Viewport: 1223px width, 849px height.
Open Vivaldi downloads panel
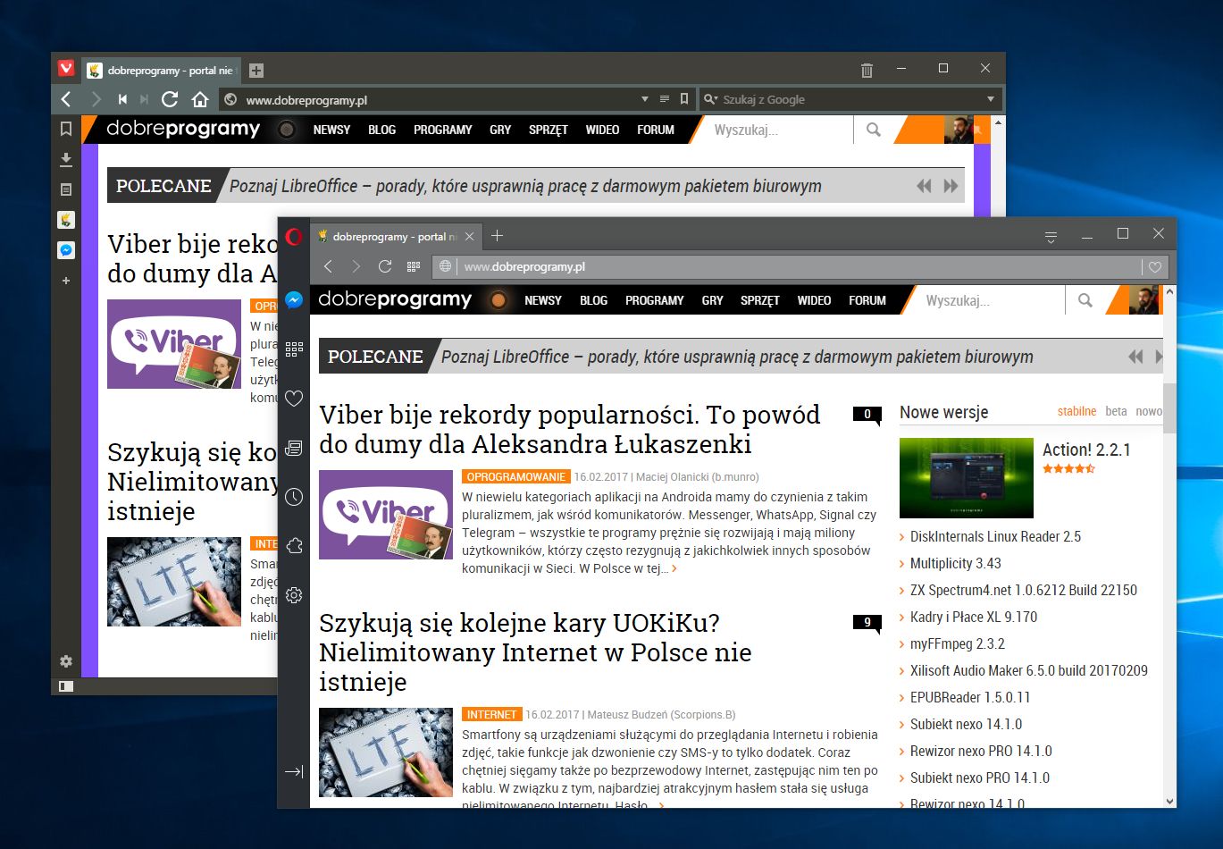pyautogui.click(x=65, y=160)
